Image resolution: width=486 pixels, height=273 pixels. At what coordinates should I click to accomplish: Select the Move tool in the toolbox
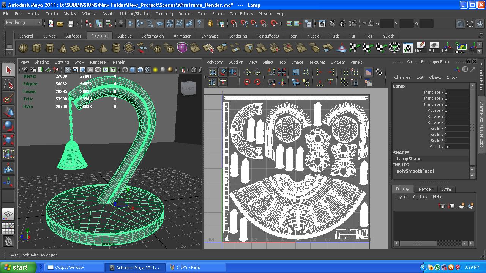coord(8,112)
